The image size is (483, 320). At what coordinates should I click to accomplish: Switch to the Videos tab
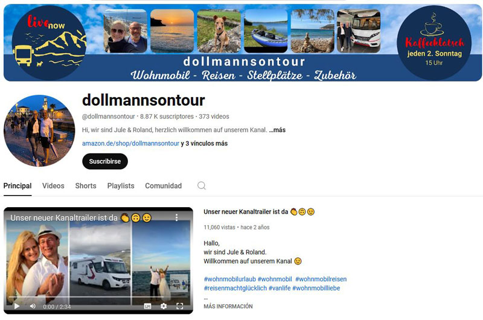53,186
